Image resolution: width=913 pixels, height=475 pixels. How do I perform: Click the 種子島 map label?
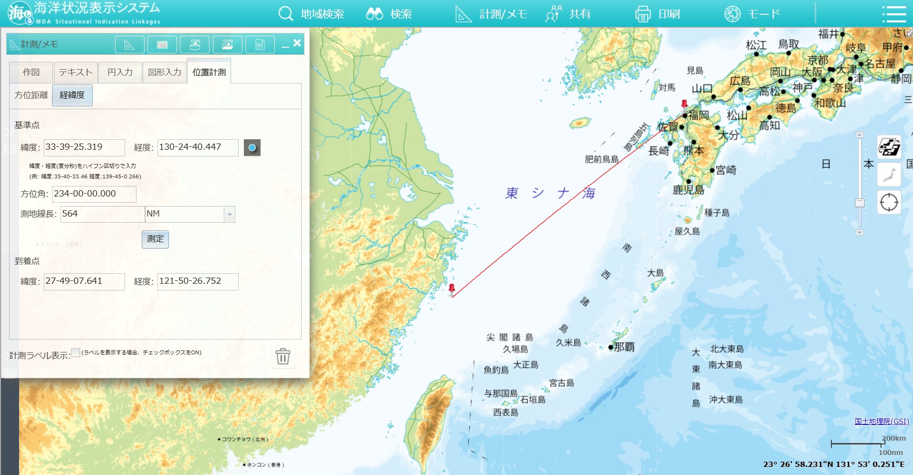(717, 213)
